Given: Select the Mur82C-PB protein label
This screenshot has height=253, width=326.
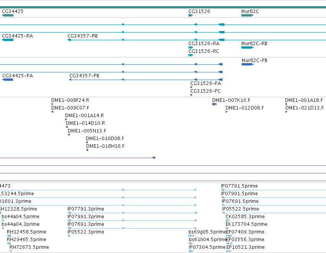Looking at the screenshot, I should click(254, 60).
